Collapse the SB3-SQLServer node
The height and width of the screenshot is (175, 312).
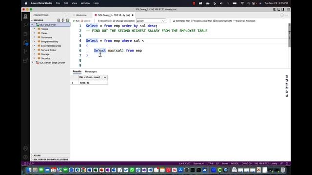(x=33, y=25)
